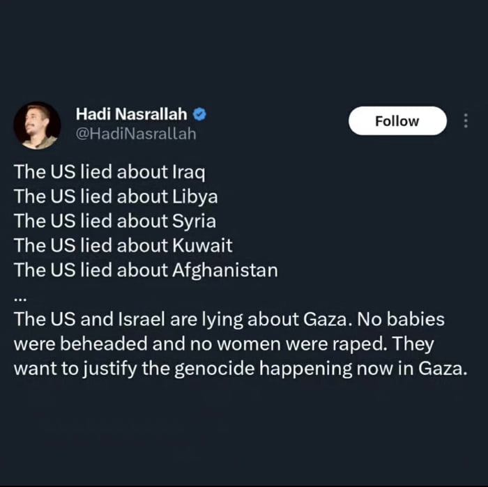Screen dimensions: 488x487
Task: Open Hadi Nasrallah's profile picture
Action: pyautogui.click(x=36, y=125)
